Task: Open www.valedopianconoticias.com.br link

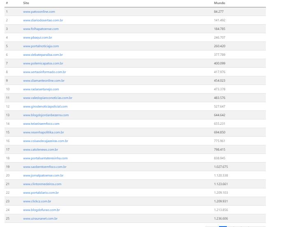Action: [x=48, y=98]
